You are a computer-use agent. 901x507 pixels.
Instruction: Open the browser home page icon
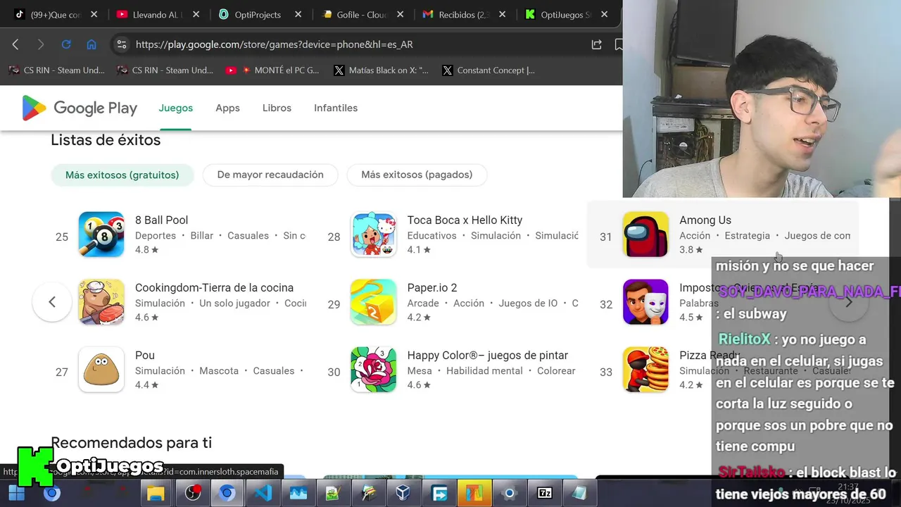(x=92, y=44)
